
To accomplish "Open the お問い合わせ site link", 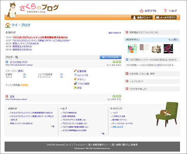I will pos(118,127).
